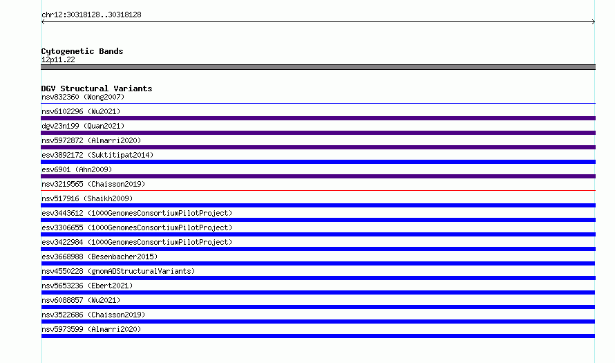Open variant nsv4550228 (gnomADStructuralVariants)
The width and height of the screenshot is (615, 363).
[118, 271]
